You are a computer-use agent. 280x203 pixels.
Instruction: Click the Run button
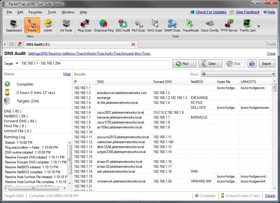184,64
